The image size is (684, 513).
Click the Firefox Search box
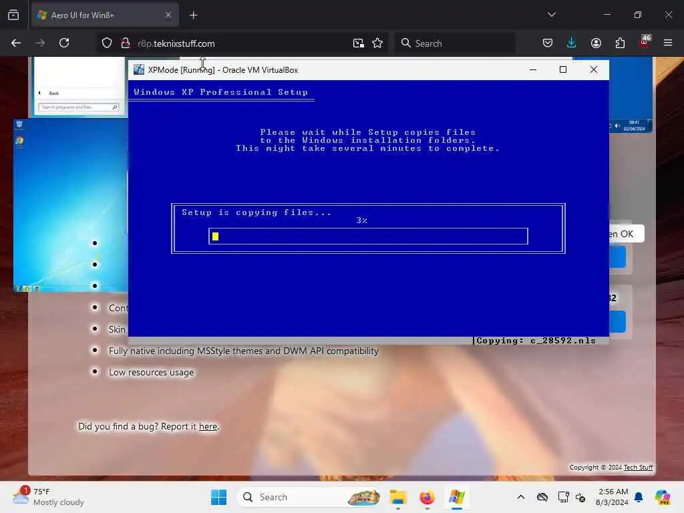pos(455,43)
